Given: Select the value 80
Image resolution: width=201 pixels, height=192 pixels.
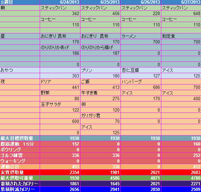Looking at the screenshot, I should (x=60, y=99).
